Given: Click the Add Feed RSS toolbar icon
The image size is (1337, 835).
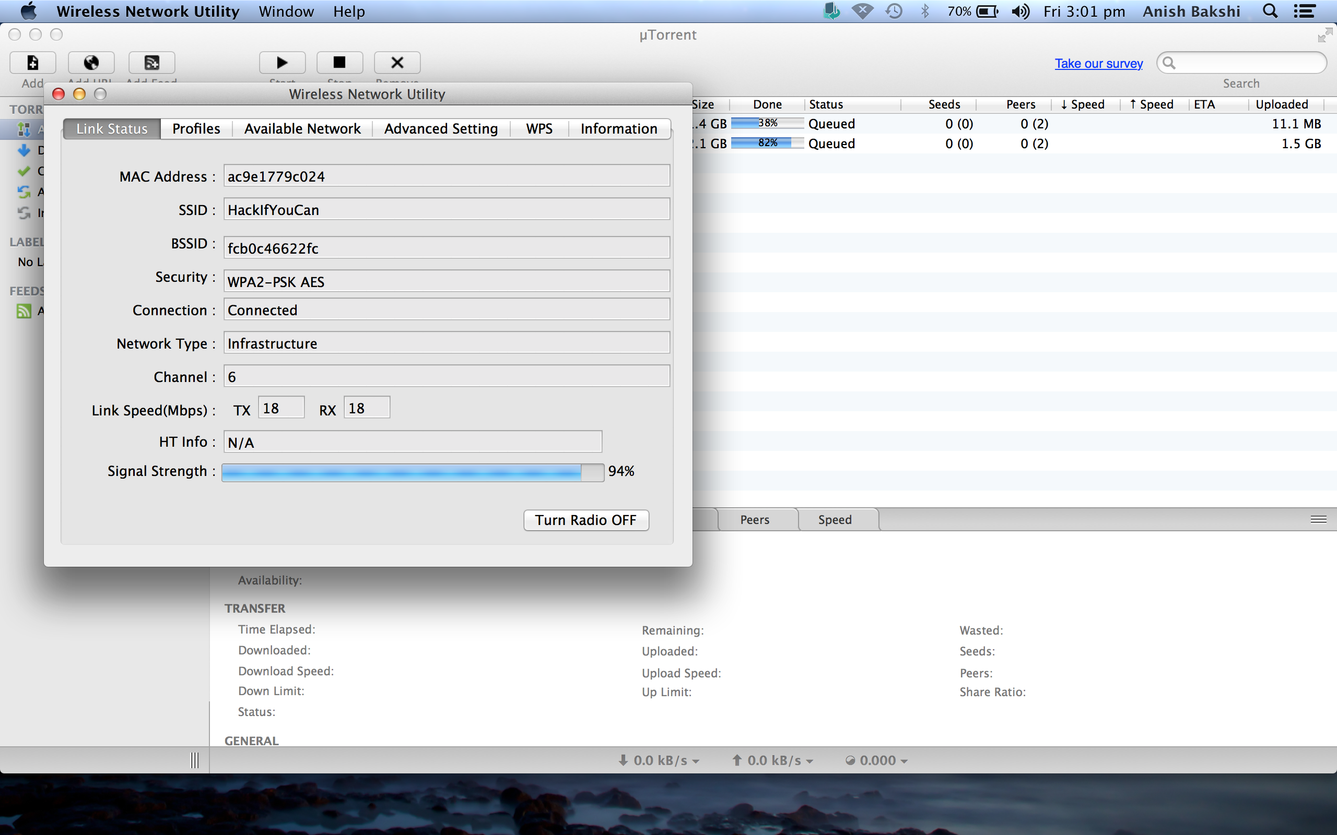Looking at the screenshot, I should 152,63.
